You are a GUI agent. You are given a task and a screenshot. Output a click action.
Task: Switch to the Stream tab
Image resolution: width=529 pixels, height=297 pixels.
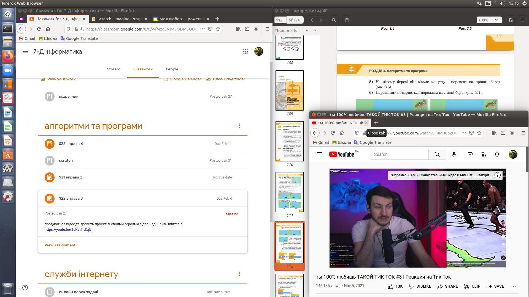(114, 69)
